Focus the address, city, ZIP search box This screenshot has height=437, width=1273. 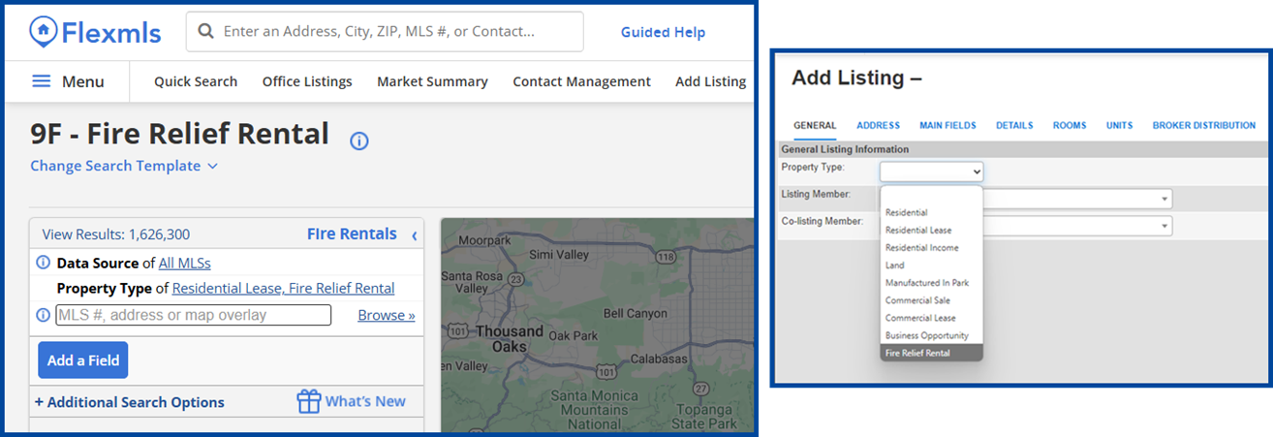(x=385, y=32)
